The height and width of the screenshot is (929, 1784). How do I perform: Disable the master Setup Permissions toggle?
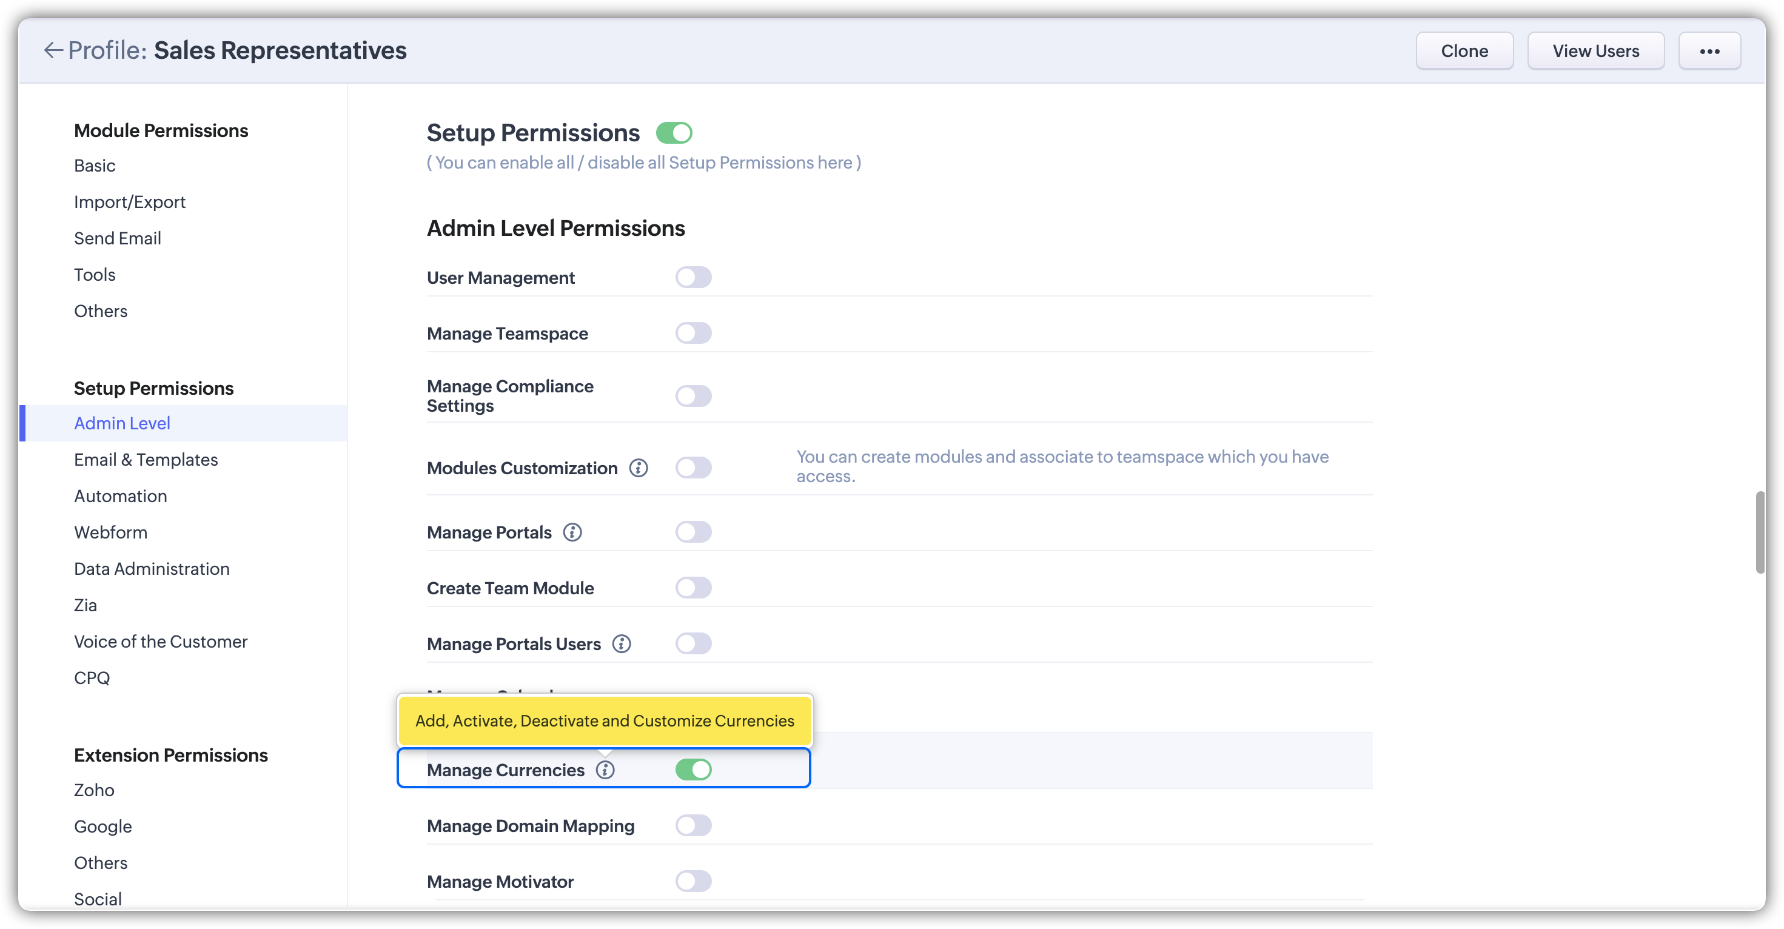point(674,132)
